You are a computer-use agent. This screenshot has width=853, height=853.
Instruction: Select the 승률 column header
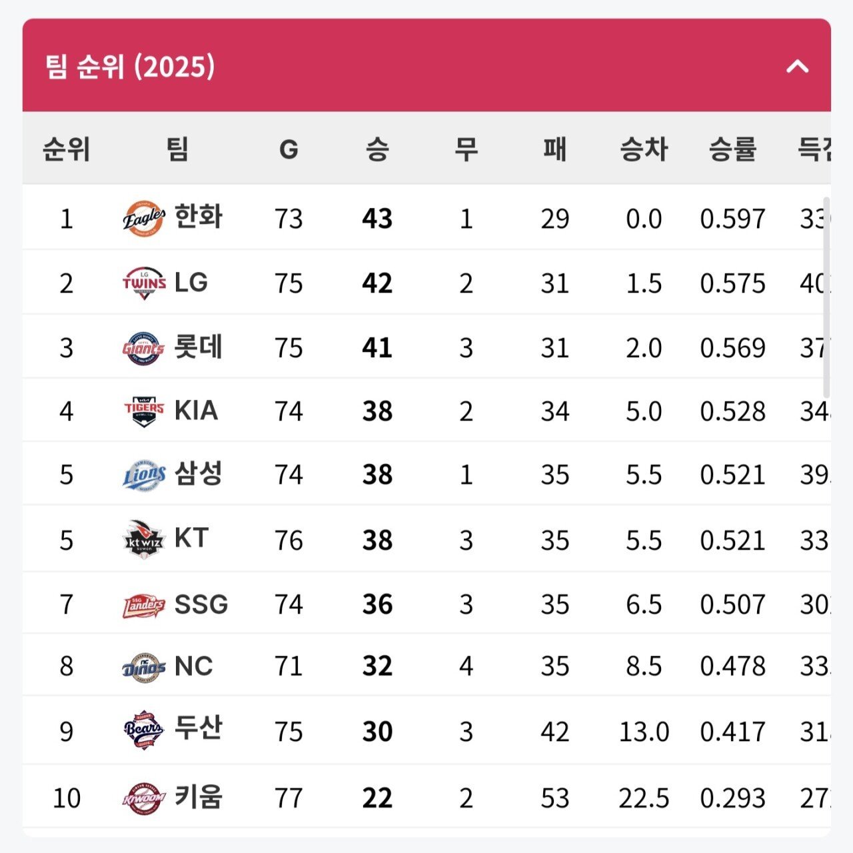click(732, 149)
